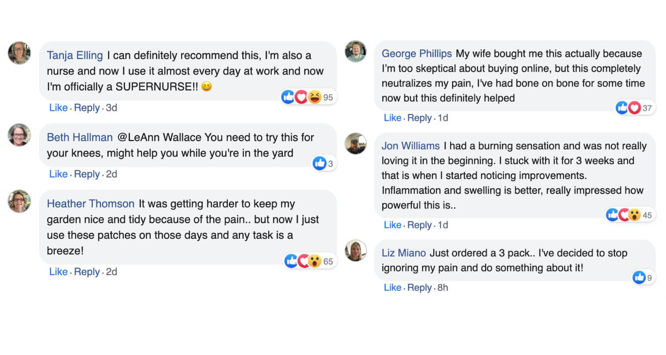Click George Phillips' profile photo

click(x=356, y=51)
